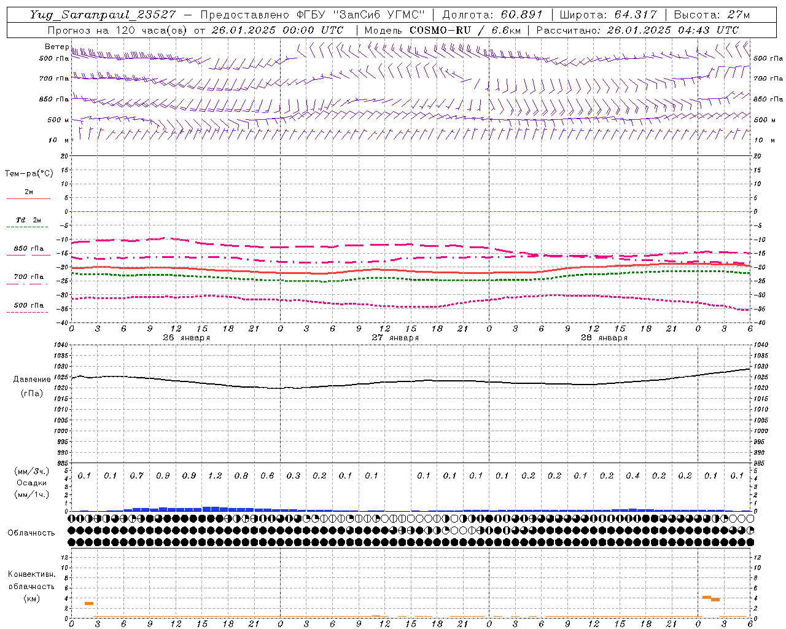Click the 0.6 precipitation value
The height and width of the screenshot is (629, 786).
(267, 476)
